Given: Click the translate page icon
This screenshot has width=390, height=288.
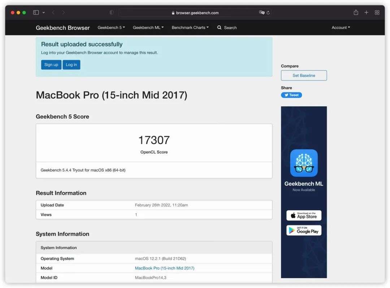Looking at the screenshot, I should click(x=262, y=12).
